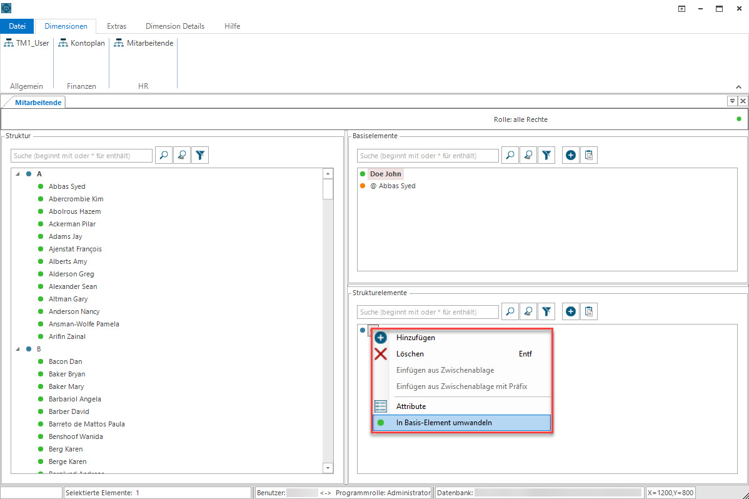Select Alberts Amy in the tree
Screen dimensions: 749x499
tap(68, 261)
